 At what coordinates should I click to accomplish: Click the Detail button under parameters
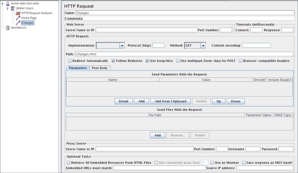(x=123, y=101)
